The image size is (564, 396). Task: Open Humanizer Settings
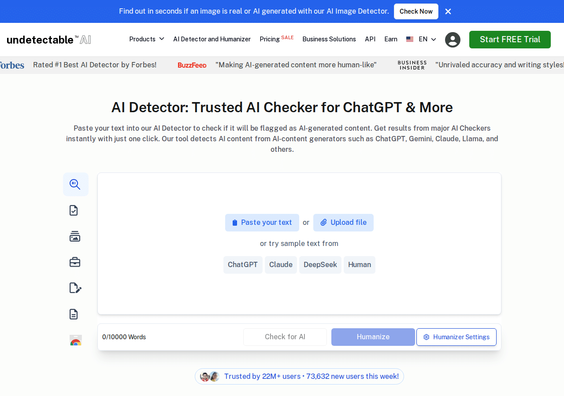tap(456, 337)
